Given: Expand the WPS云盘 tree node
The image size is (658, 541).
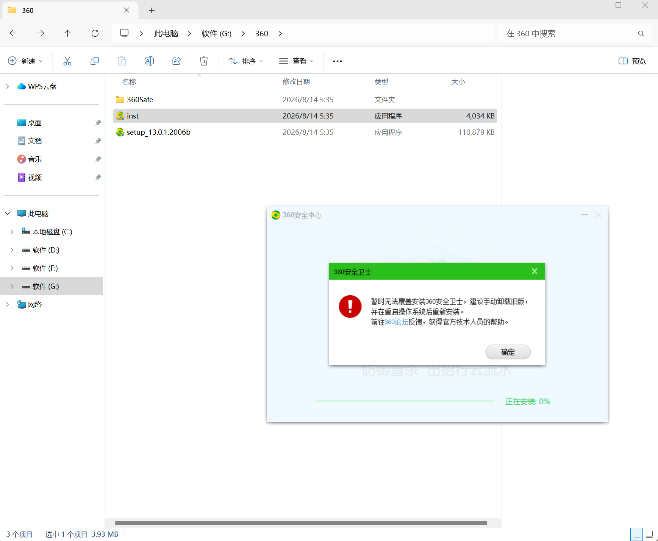Looking at the screenshot, I should pyautogui.click(x=8, y=87).
